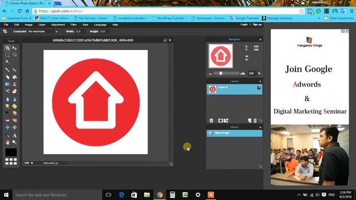This screenshot has width=356, height=200.
Task: Open layer styles in Layers panel
Action: (226, 121)
